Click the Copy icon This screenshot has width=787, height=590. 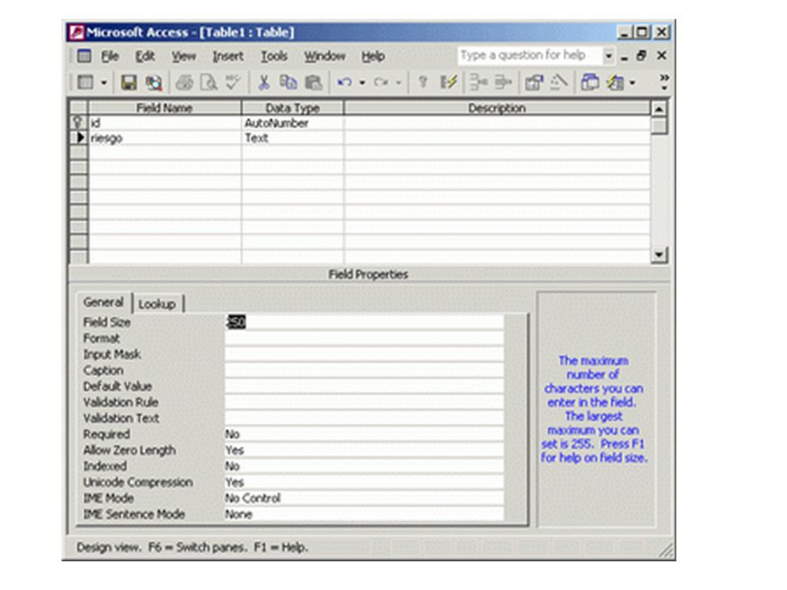coord(288,82)
